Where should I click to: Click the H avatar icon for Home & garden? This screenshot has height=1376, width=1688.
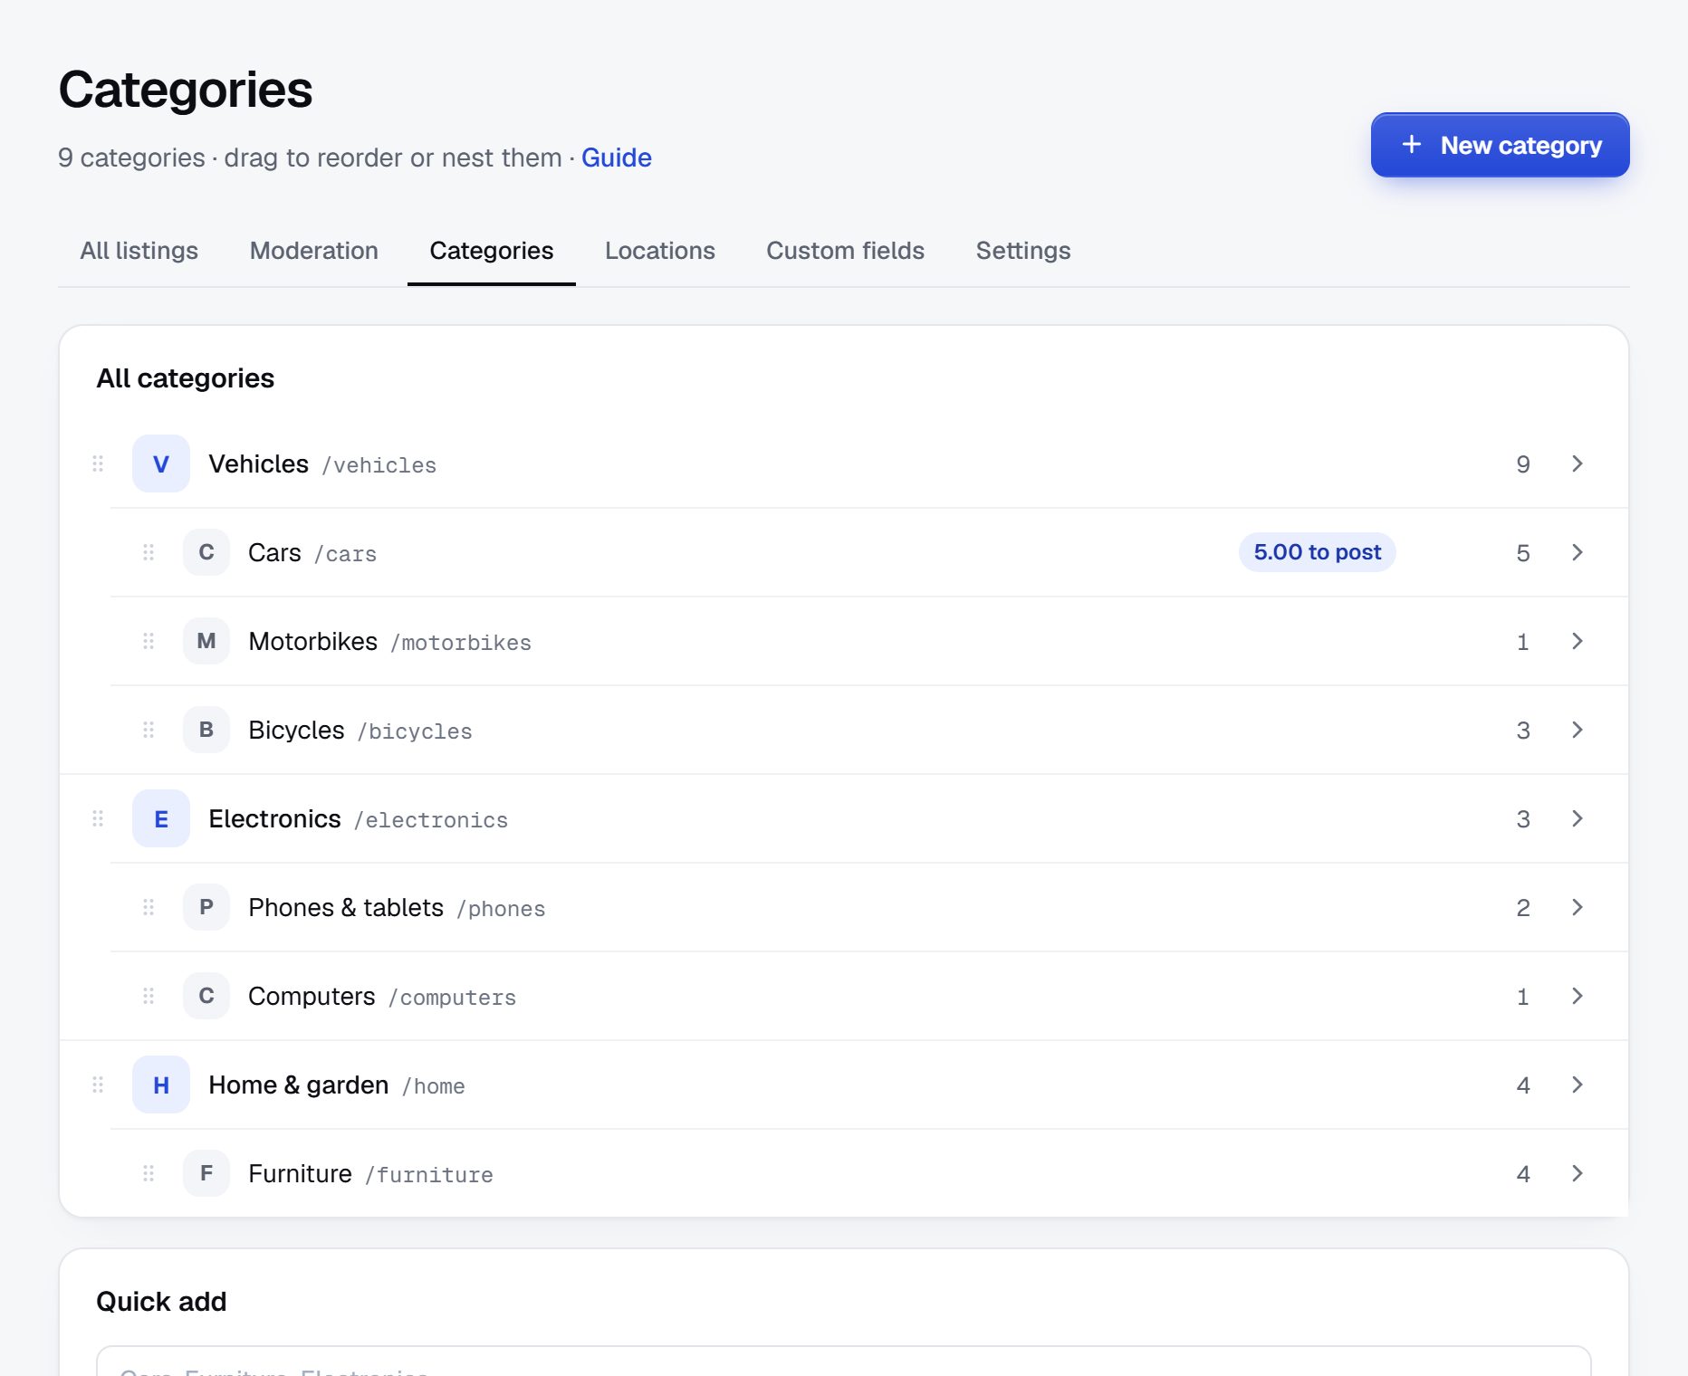pos(161,1085)
